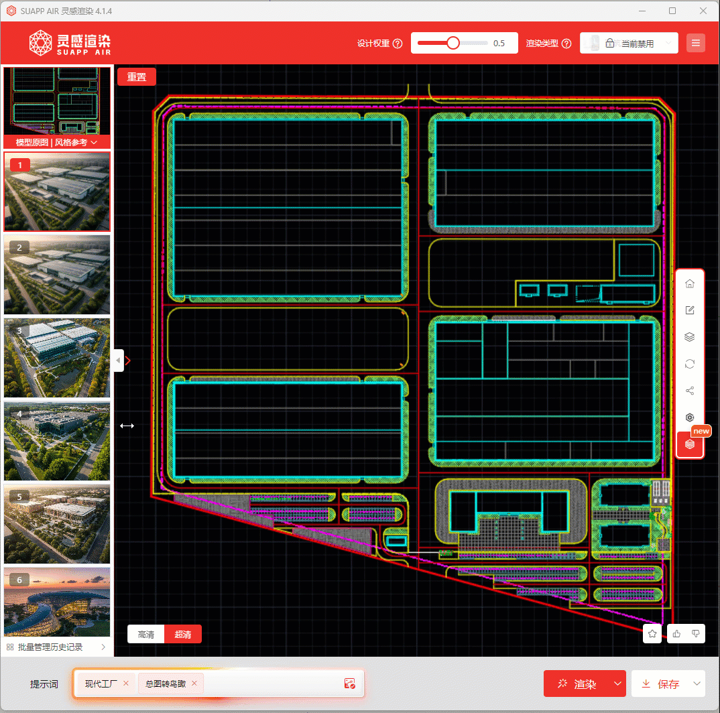The image size is (720, 713).
Task: Click the refresh arrows icon in right toolbar
Action: click(x=689, y=364)
